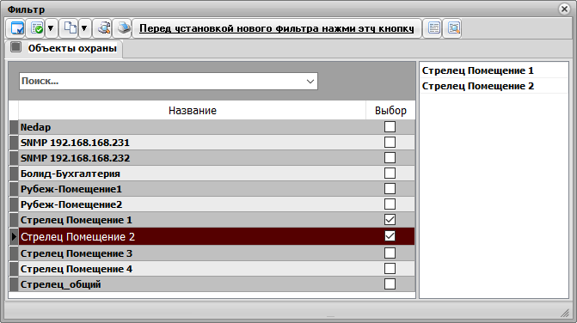Click the magnifier search settings toolbar icon
Image resolution: width=577 pixels, height=323 pixels.
(x=103, y=28)
